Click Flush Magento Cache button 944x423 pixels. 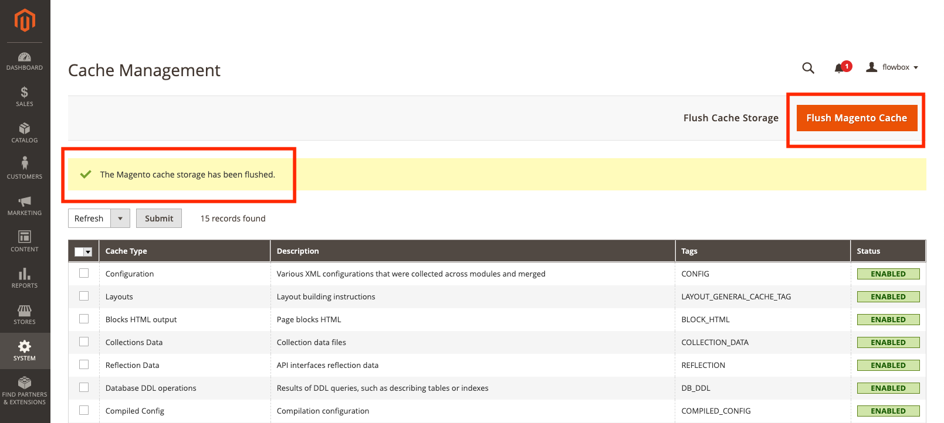point(857,118)
